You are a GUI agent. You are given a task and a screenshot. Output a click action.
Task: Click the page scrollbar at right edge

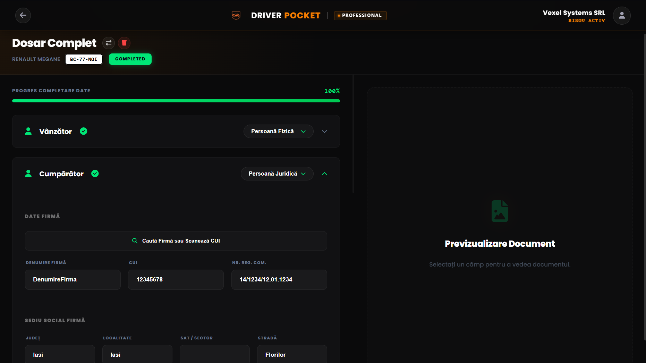point(645,187)
